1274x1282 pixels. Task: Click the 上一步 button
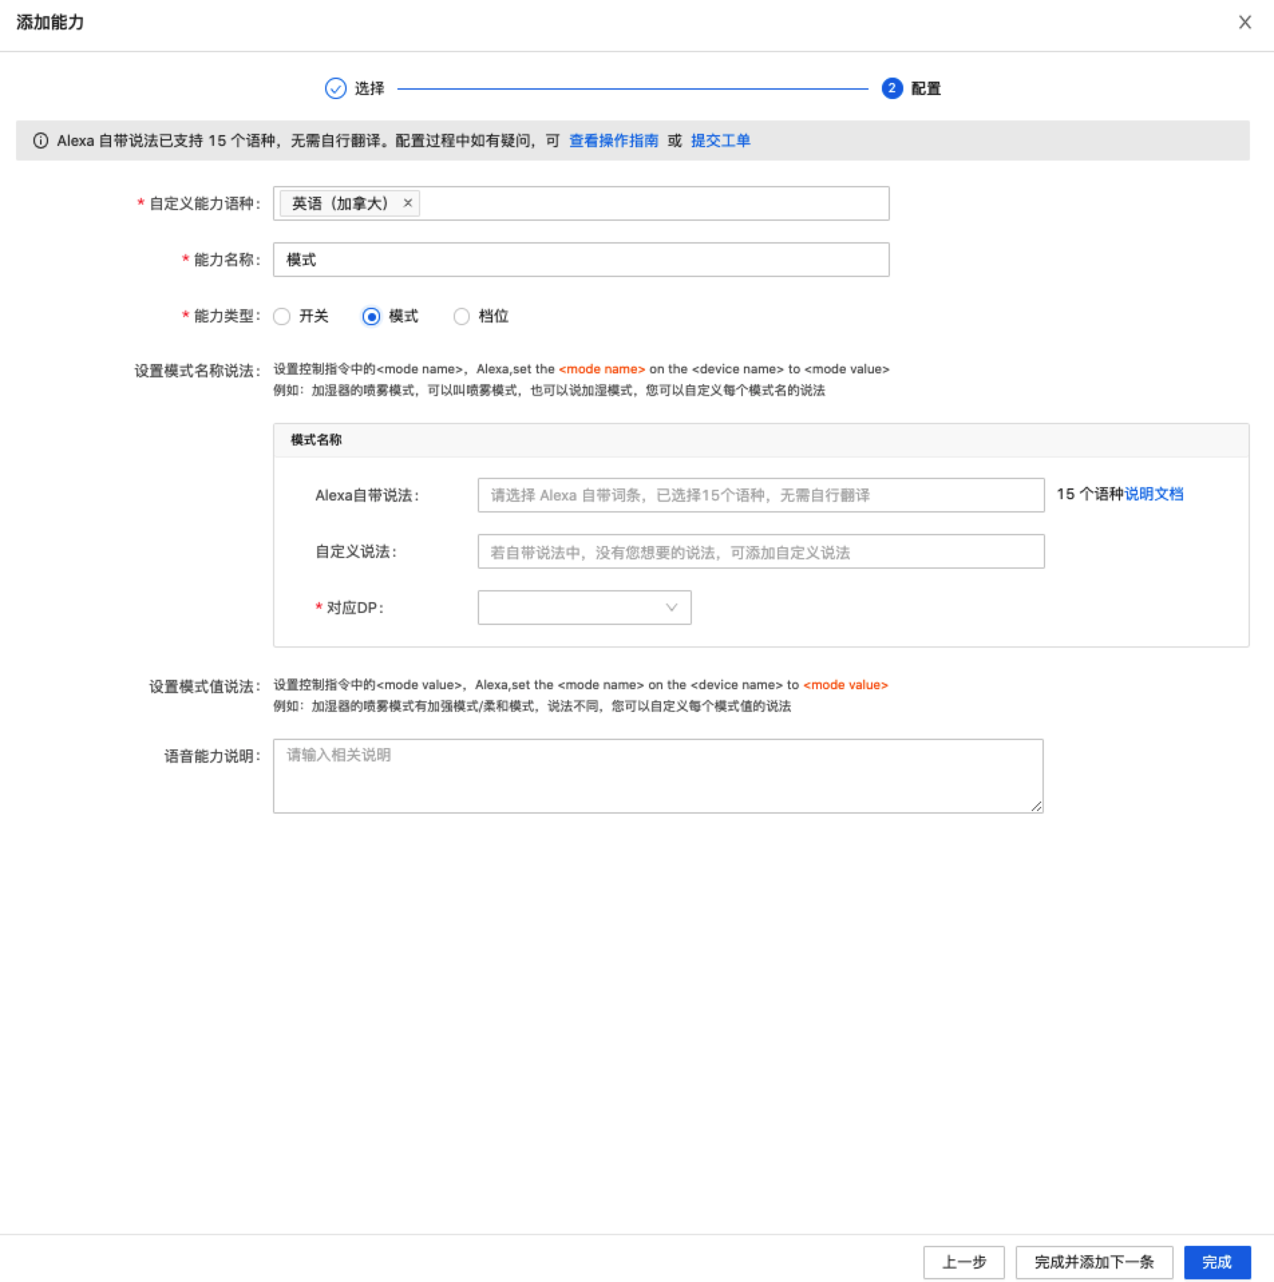click(x=964, y=1262)
